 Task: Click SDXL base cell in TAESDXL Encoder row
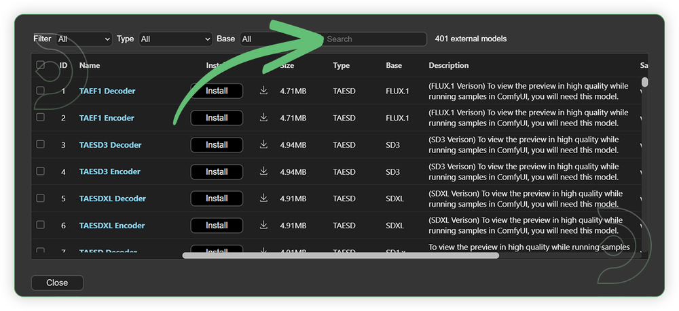[x=394, y=225]
